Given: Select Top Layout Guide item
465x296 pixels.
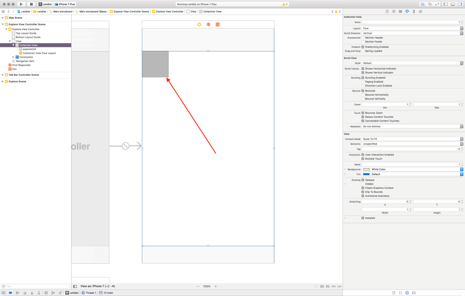Looking at the screenshot, I should click(27, 33).
